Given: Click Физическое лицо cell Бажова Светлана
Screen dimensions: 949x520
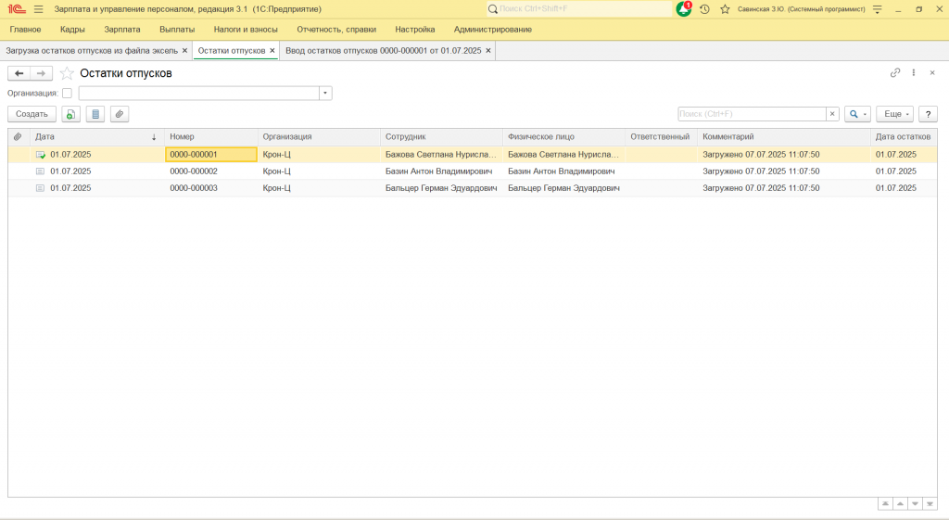Looking at the screenshot, I should click(563, 155).
